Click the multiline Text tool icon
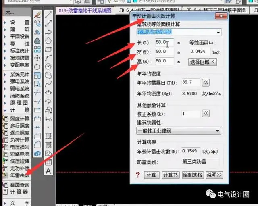The width and height of the screenshot is (258, 206). click(48, 171)
